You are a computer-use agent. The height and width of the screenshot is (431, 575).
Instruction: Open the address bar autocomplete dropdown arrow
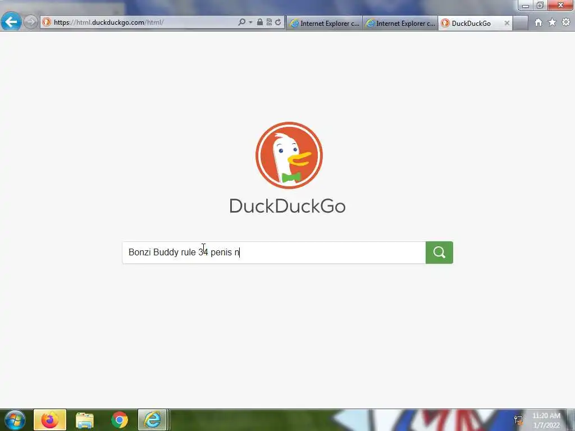tap(251, 22)
